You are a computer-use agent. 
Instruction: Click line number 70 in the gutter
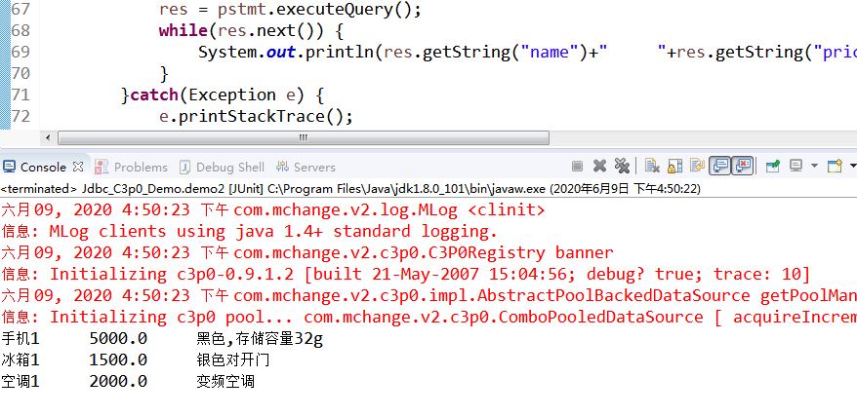tap(20, 73)
